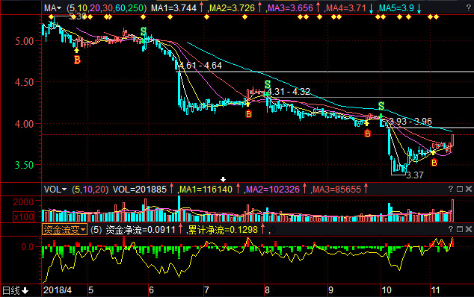Click the 资金流变 parameter (5)

point(96,230)
